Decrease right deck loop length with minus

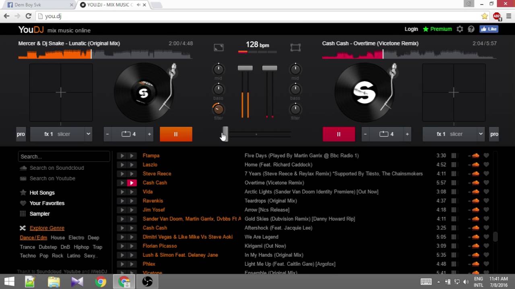[365, 134]
